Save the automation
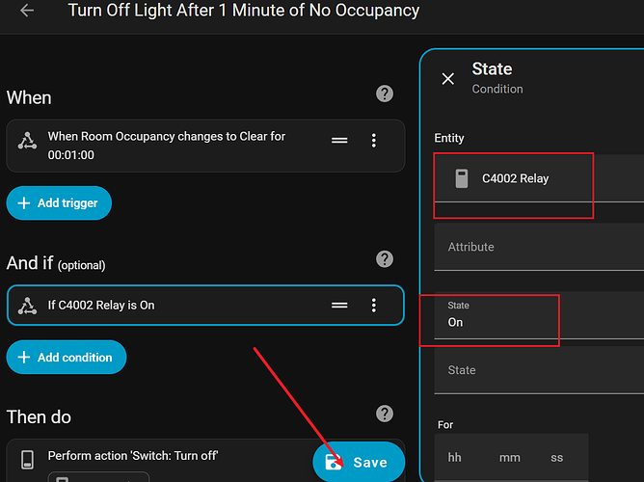 coord(359,462)
